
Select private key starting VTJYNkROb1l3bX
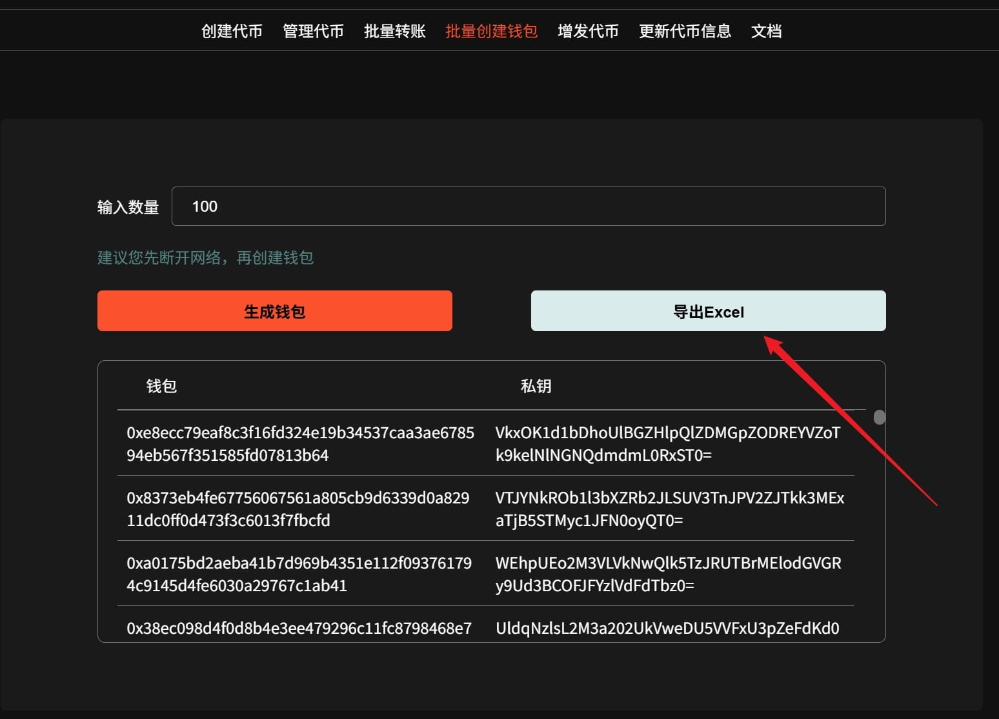[x=669, y=509]
